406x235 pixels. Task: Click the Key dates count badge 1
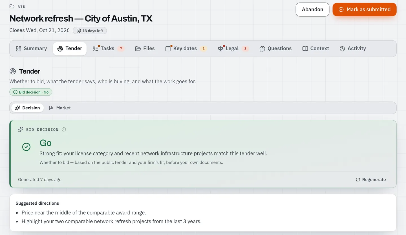204,49
